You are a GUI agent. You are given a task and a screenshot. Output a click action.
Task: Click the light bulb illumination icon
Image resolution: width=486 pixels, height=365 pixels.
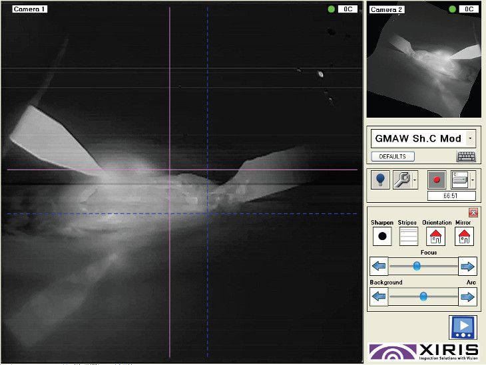click(381, 180)
